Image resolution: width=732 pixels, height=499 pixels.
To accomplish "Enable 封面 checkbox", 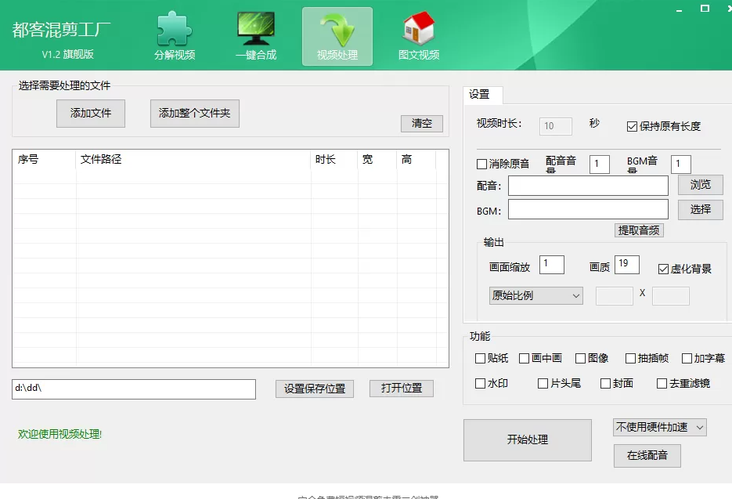I will point(605,384).
